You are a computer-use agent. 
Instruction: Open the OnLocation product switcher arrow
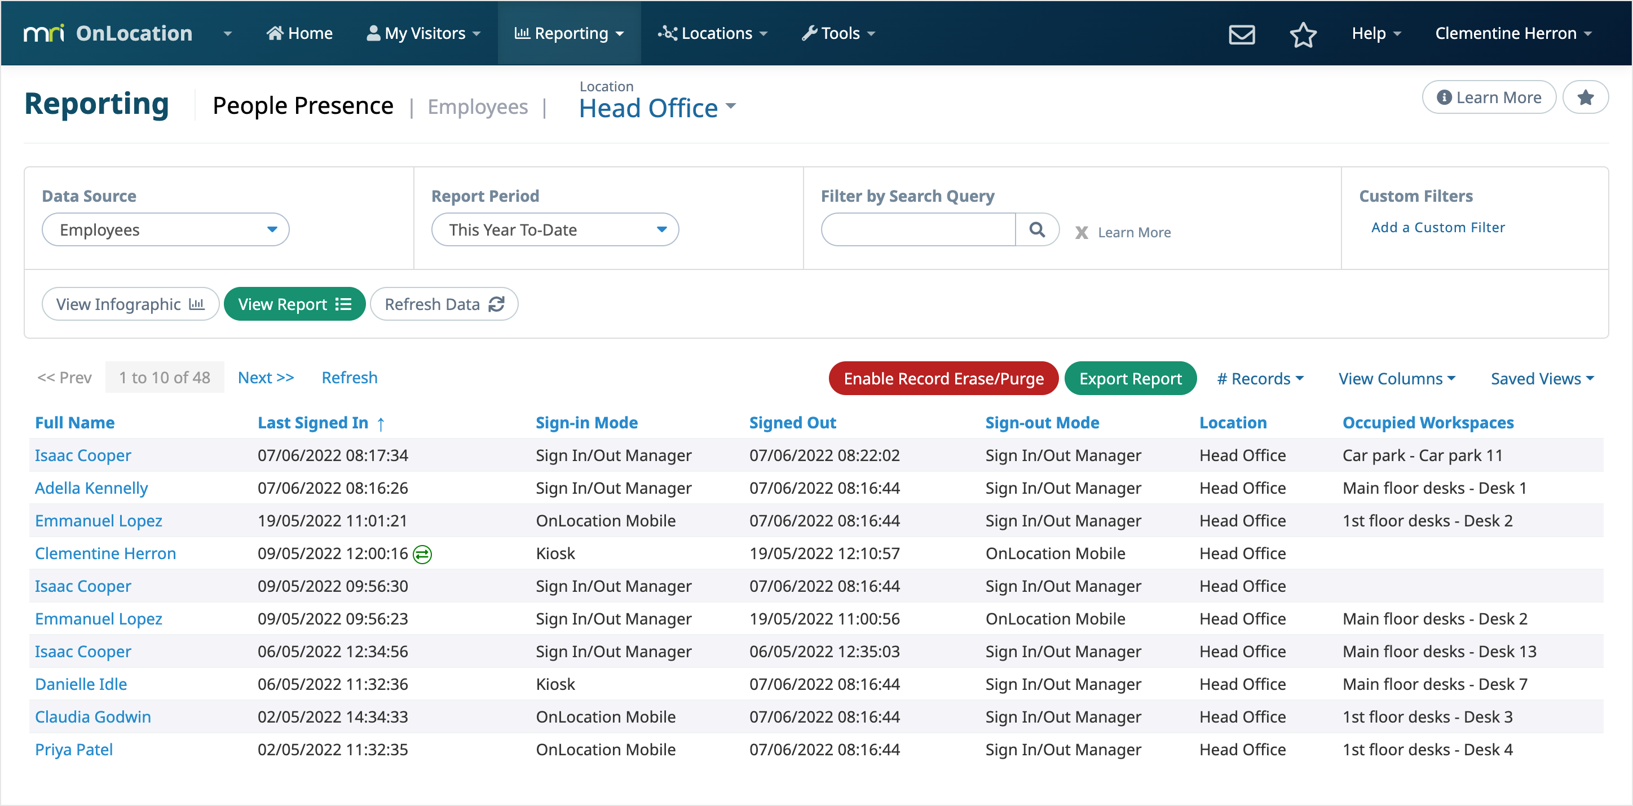pos(227,34)
